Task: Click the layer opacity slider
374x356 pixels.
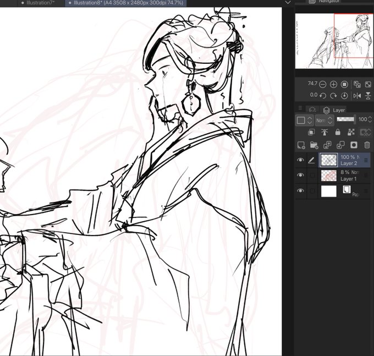Action: pyautogui.click(x=345, y=119)
